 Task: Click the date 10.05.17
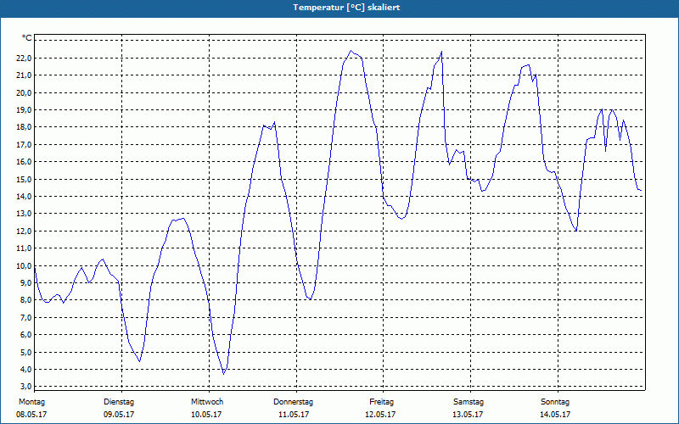(206, 415)
